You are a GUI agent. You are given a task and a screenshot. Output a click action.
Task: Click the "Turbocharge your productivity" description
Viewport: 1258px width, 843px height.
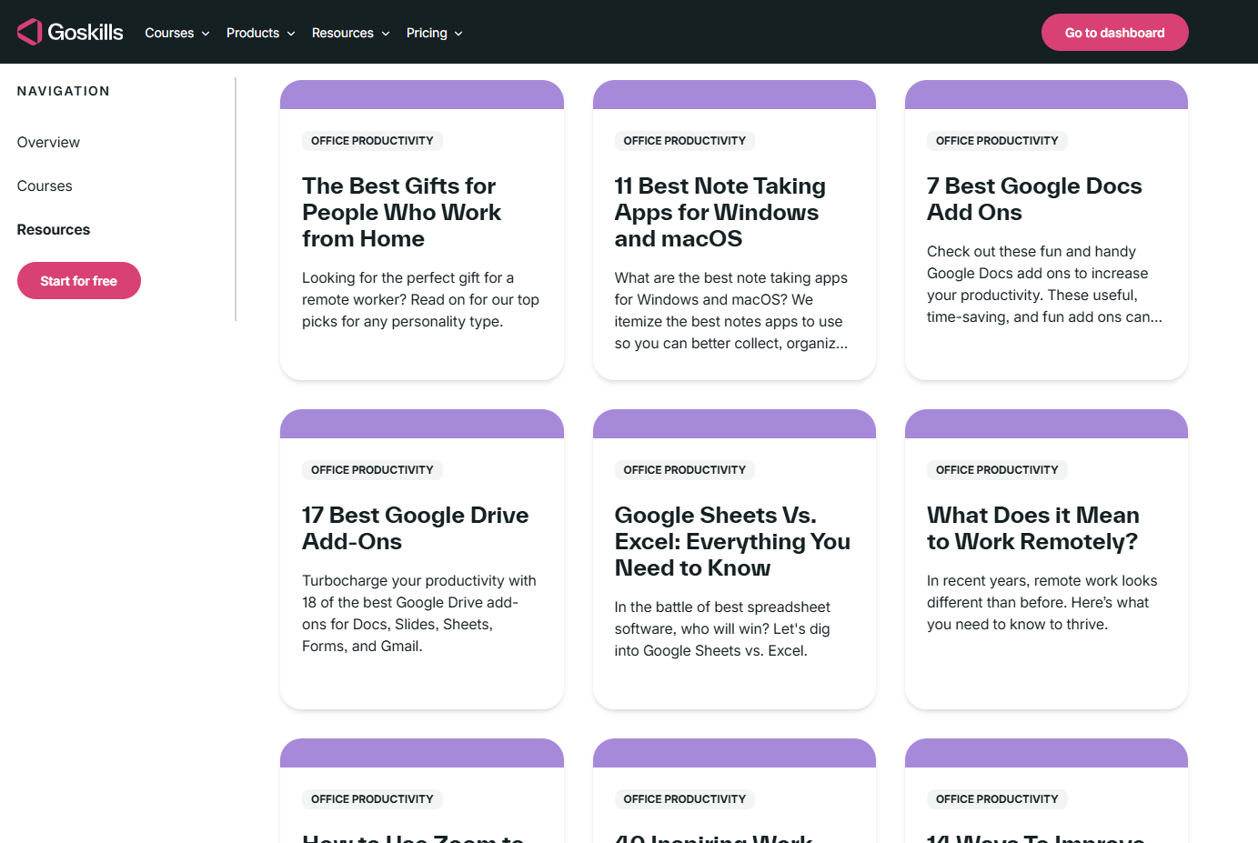tap(419, 613)
